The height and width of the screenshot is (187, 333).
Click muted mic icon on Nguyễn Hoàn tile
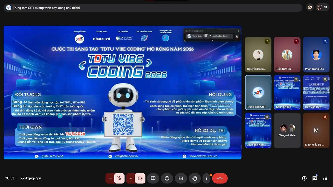(267, 41)
